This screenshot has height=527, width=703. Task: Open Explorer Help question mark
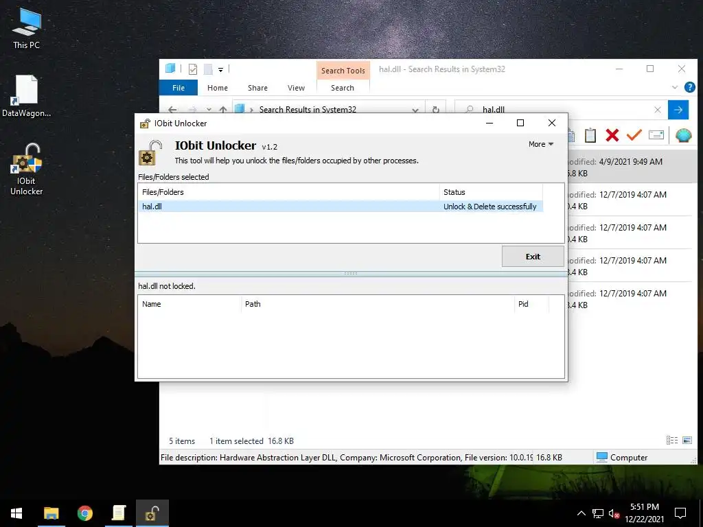point(689,87)
